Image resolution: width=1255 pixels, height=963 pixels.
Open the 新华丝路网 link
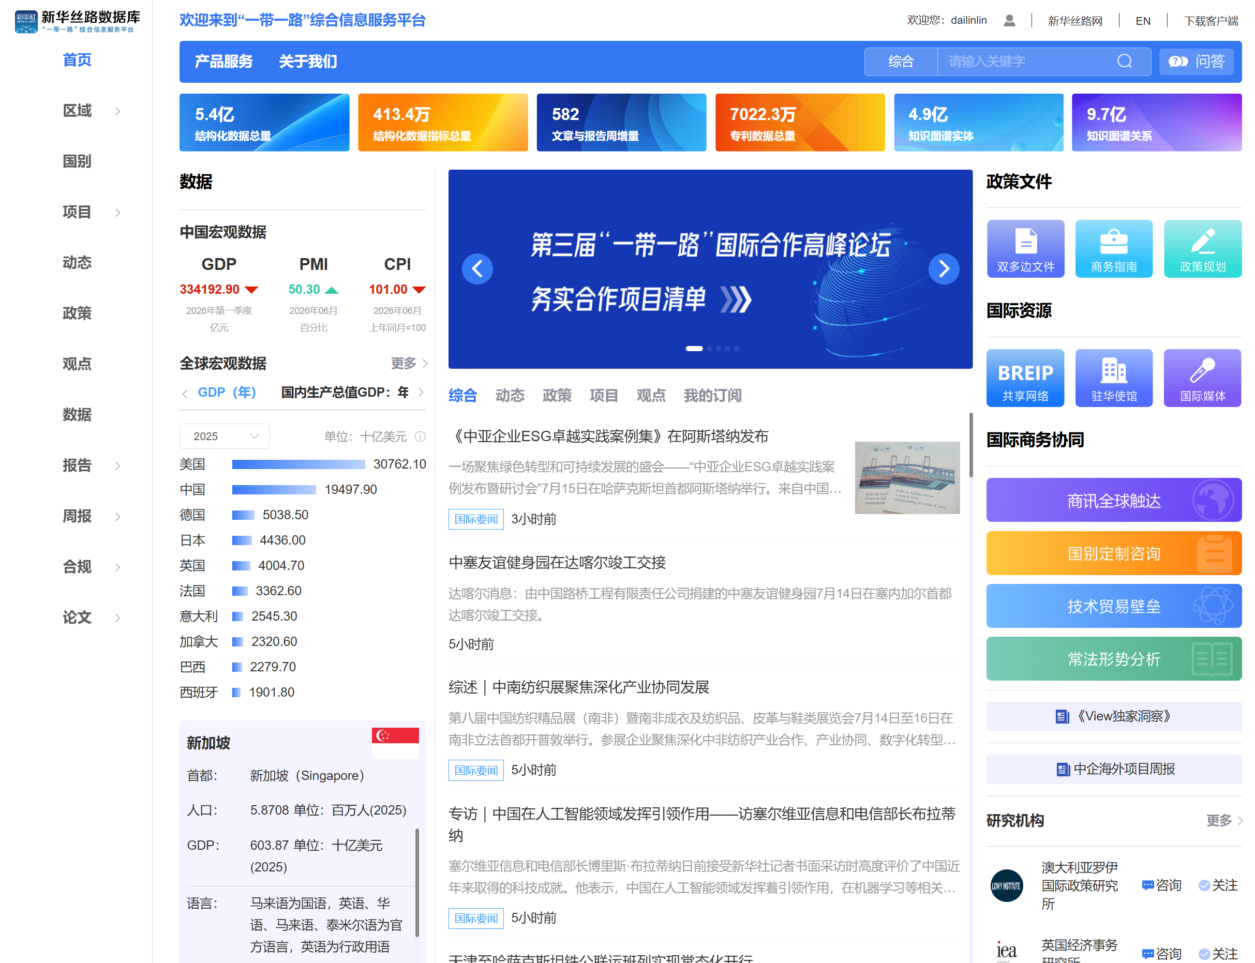click(1074, 21)
